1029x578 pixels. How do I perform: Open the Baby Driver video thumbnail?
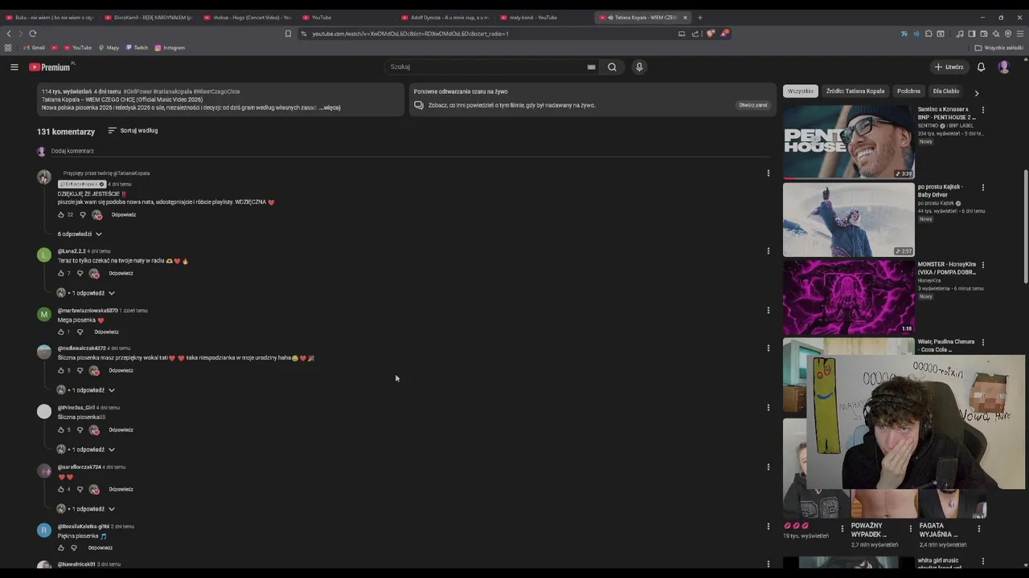pos(848,220)
